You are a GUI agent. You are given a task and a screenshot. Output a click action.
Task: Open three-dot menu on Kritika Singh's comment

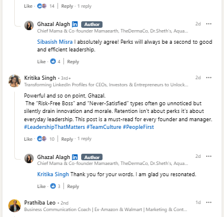click(x=209, y=77)
